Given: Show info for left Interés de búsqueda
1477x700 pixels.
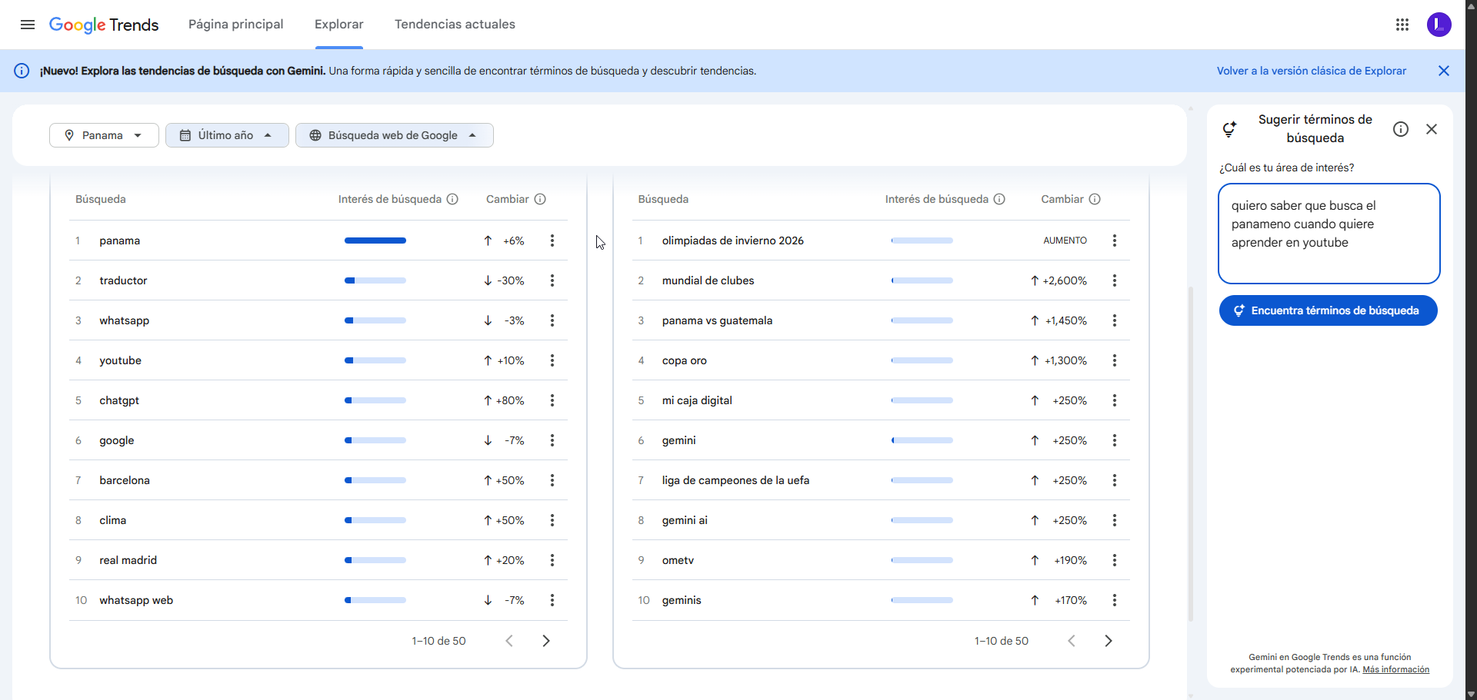Looking at the screenshot, I should [452, 199].
